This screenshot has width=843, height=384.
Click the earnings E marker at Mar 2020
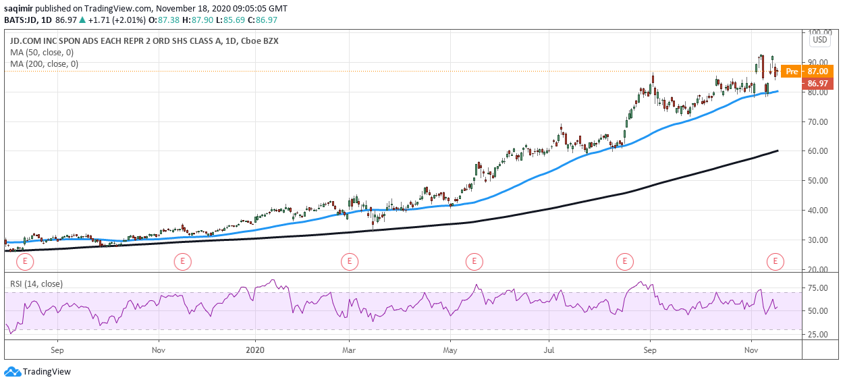[349, 260]
